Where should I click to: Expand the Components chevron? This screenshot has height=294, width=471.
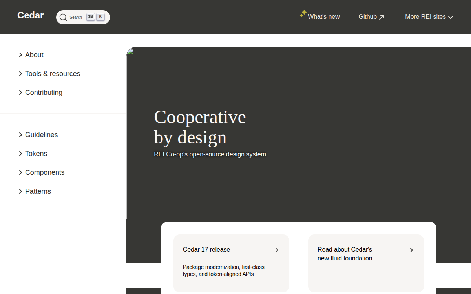point(20,172)
